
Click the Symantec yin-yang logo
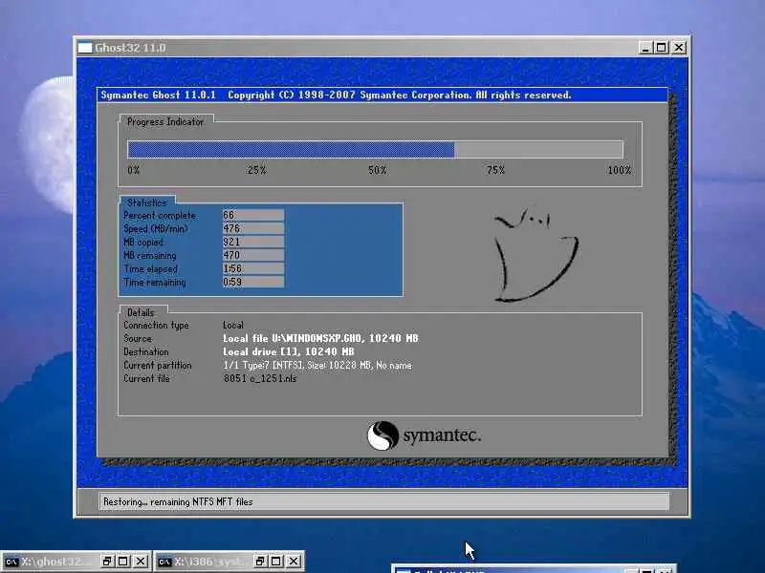pyautogui.click(x=382, y=435)
